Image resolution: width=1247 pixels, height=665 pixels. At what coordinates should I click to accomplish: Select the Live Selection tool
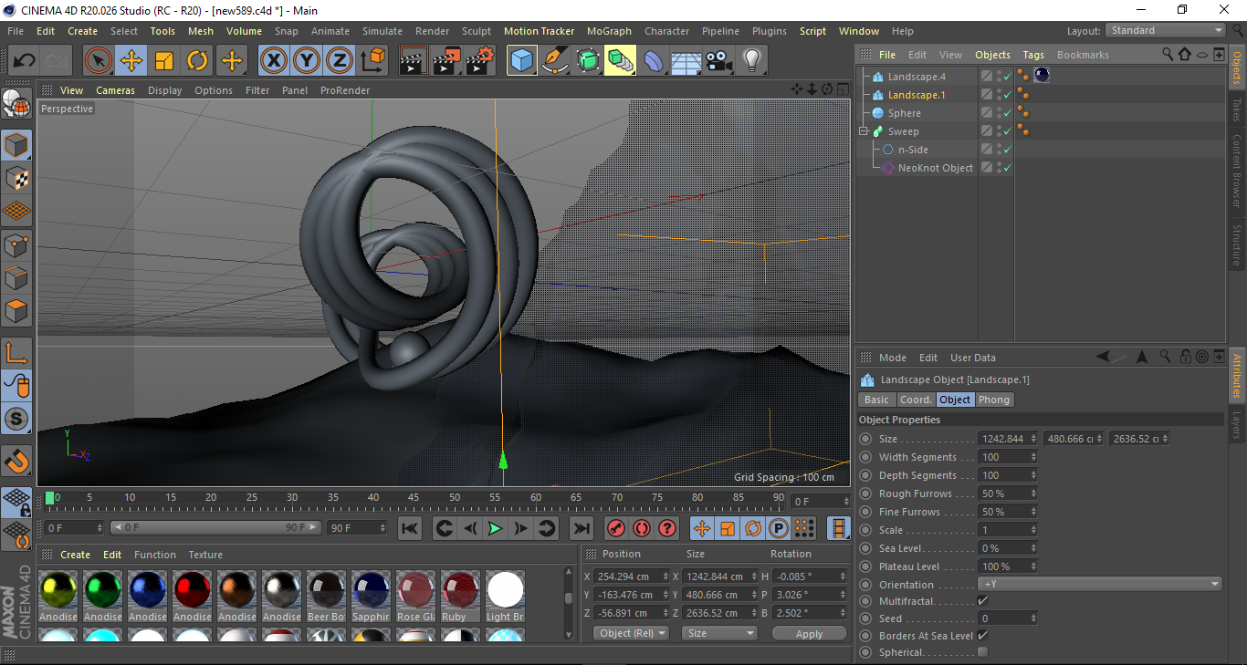pyautogui.click(x=99, y=61)
